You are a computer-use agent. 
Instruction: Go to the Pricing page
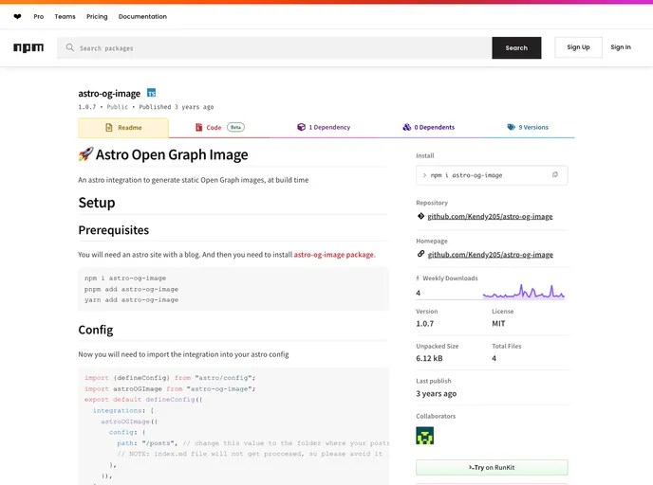[97, 17]
